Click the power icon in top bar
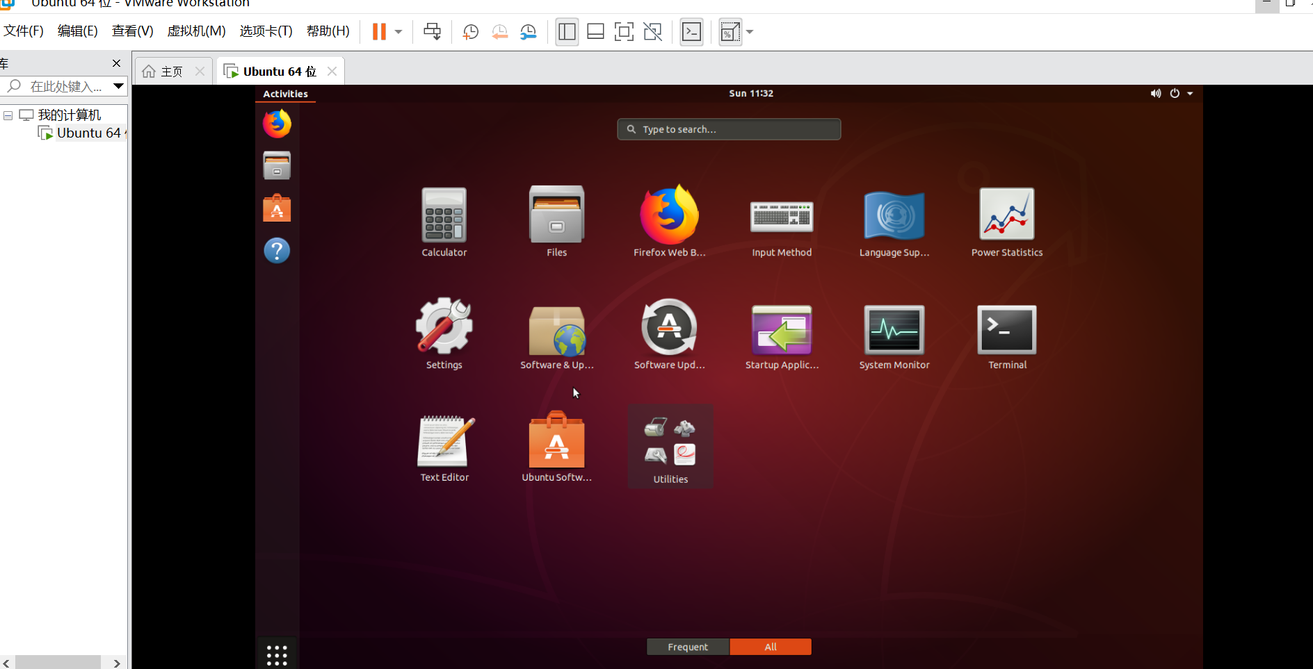The width and height of the screenshot is (1313, 669). 1175,93
